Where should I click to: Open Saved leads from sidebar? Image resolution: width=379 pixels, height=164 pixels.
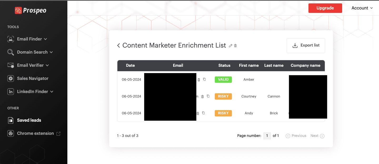click(x=29, y=120)
